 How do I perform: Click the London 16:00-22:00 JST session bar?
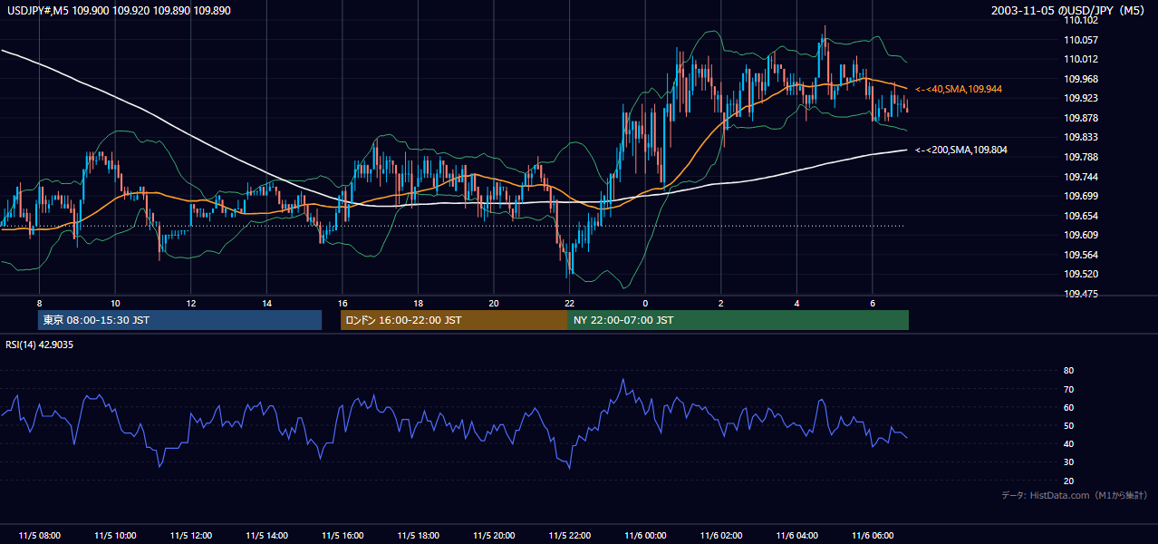coord(454,320)
